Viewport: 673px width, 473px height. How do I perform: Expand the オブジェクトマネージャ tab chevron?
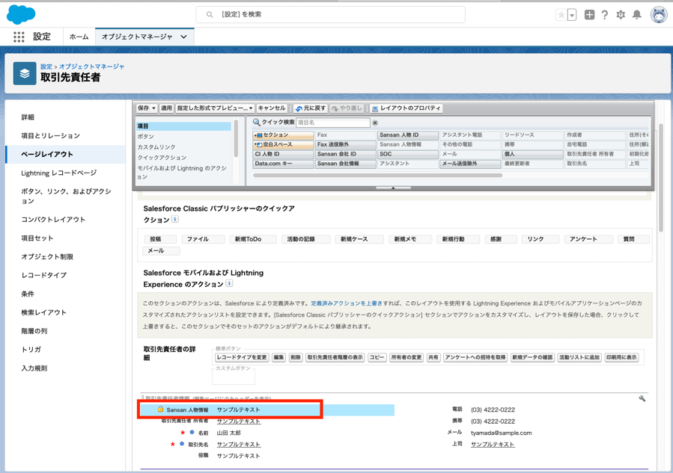[183, 37]
